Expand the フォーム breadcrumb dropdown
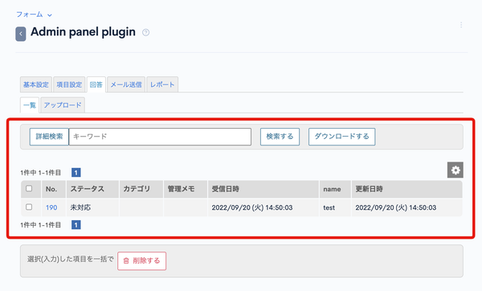Viewport: 482px width, 291px height. (x=34, y=14)
